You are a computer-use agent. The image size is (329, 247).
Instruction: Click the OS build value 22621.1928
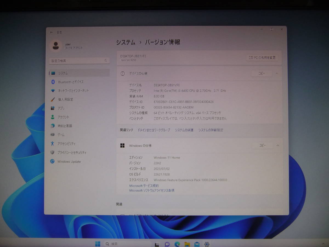point(162,174)
